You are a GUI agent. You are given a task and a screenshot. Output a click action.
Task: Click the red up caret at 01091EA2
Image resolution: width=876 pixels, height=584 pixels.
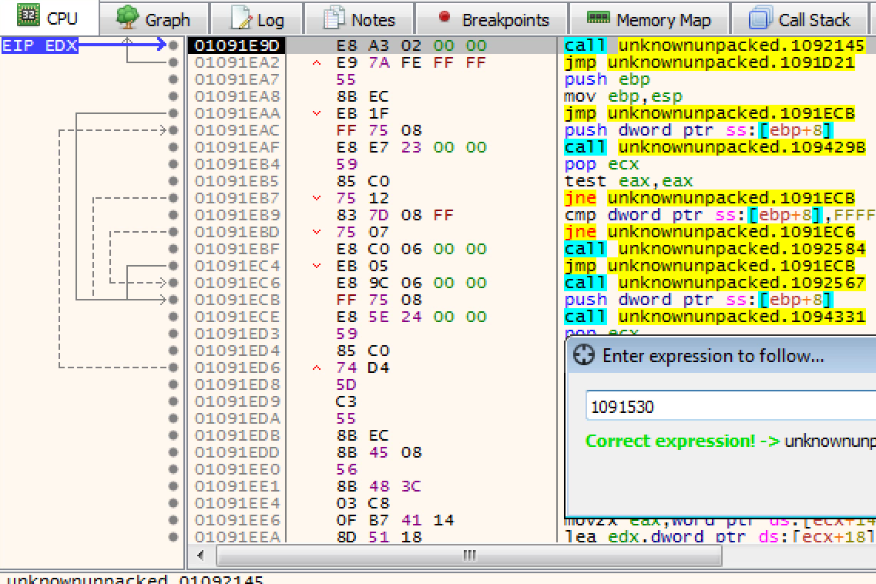click(x=317, y=63)
